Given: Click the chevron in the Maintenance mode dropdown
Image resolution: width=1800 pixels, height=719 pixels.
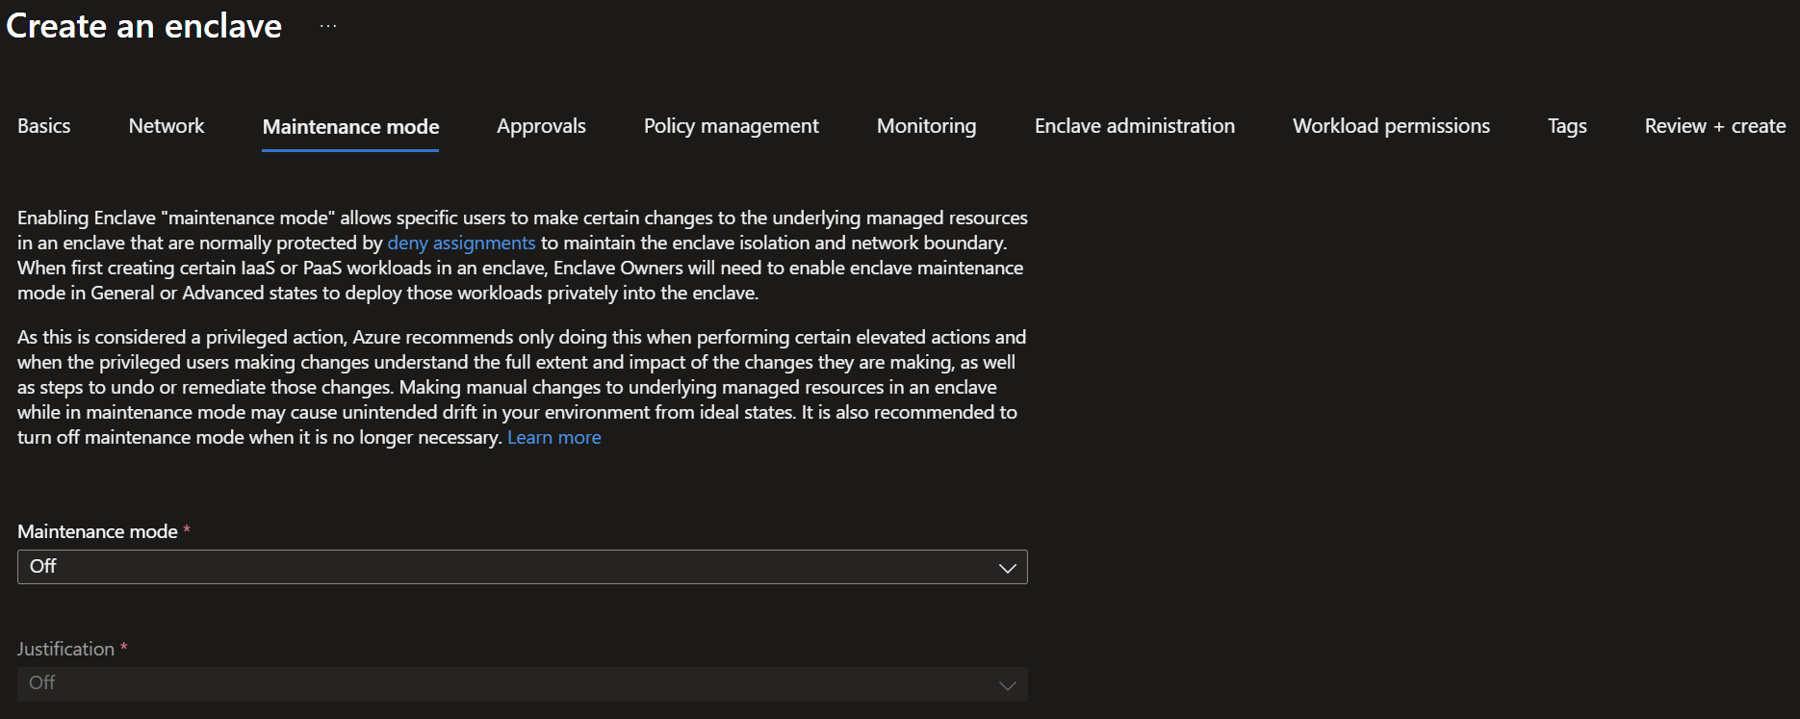Looking at the screenshot, I should (x=1008, y=568).
